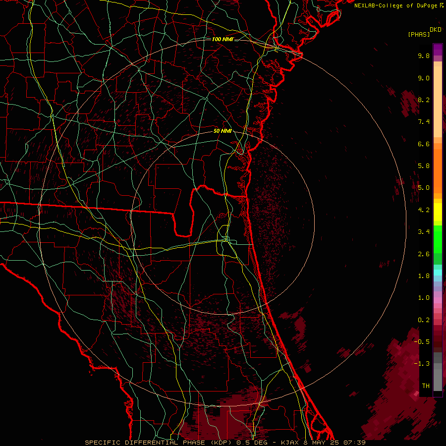The image size is (446, 446).
Task: Click the DKD unit label above legend
Action: click(x=436, y=30)
